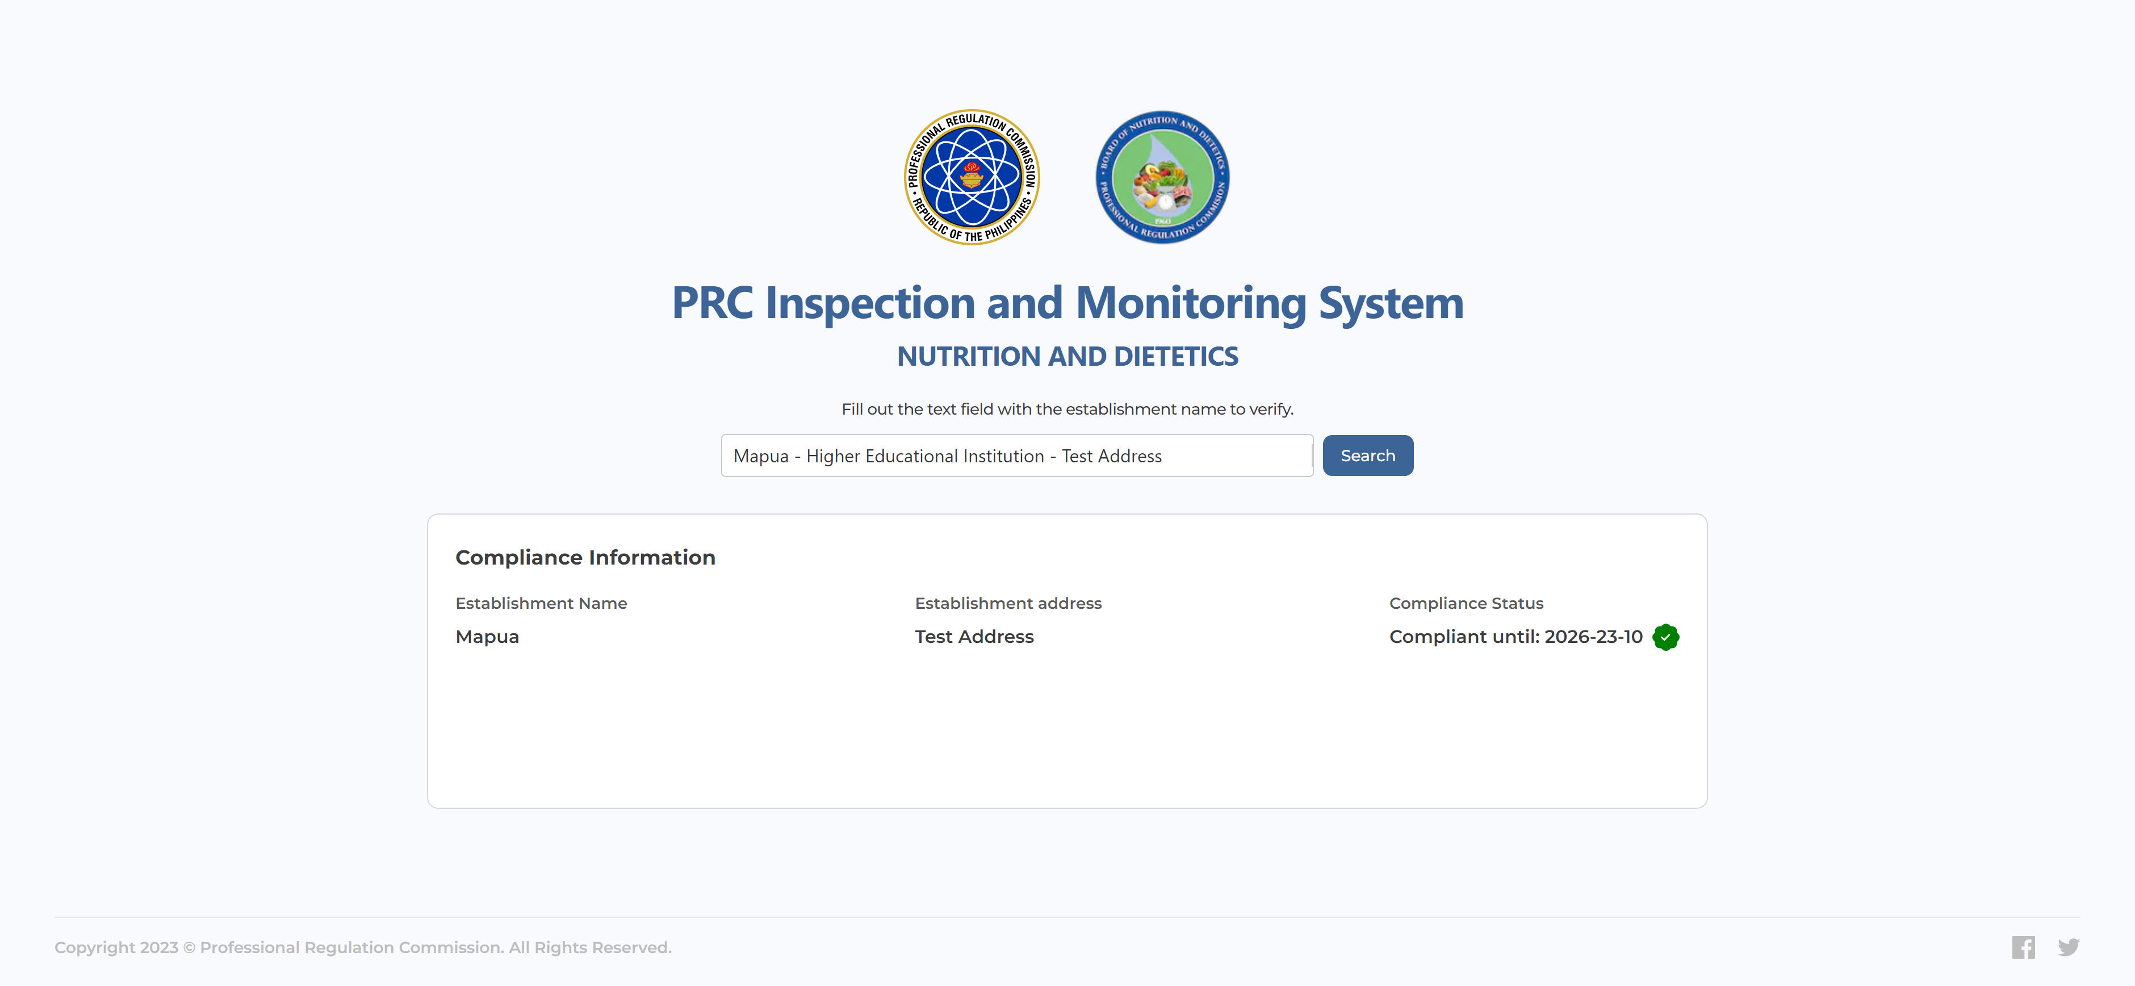Select the Mapua establishment name value
This screenshot has width=2135, height=986.
click(487, 637)
